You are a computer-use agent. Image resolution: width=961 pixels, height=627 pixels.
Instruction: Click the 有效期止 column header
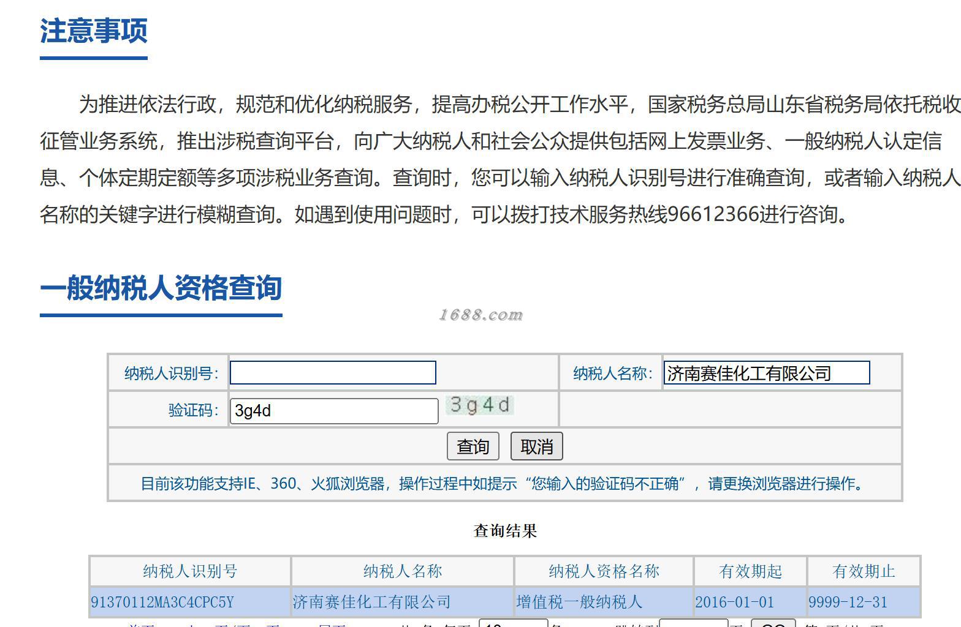pyautogui.click(x=864, y=571)
